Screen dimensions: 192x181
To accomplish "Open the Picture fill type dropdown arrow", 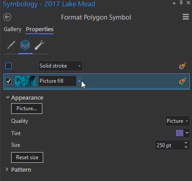I will (80, 81).
